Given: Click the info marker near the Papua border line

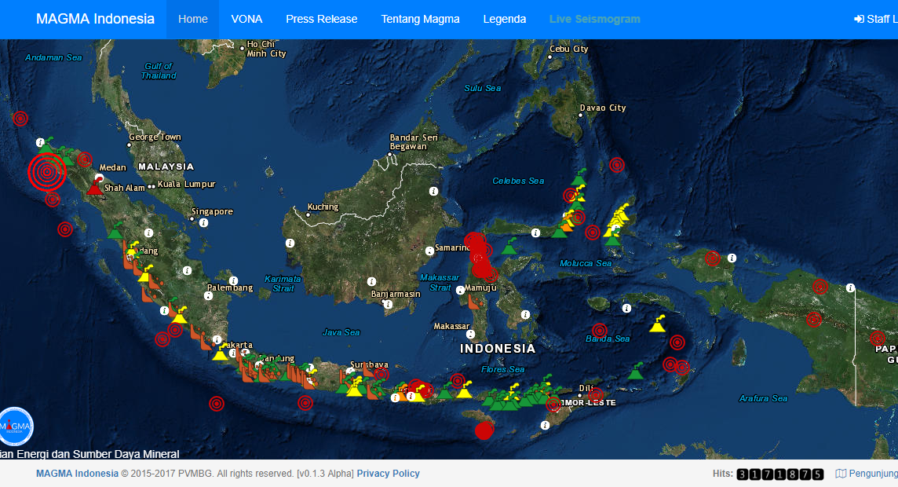Looking at the screenshot, I should click(x=850, y=287).
